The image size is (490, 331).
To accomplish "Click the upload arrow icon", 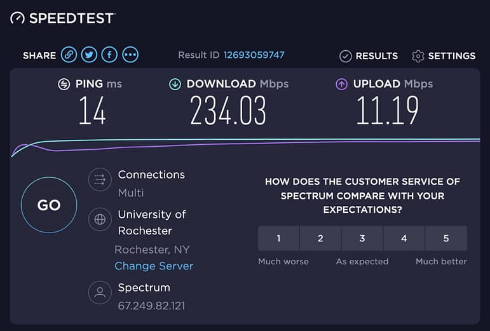I will pos(341,84).
